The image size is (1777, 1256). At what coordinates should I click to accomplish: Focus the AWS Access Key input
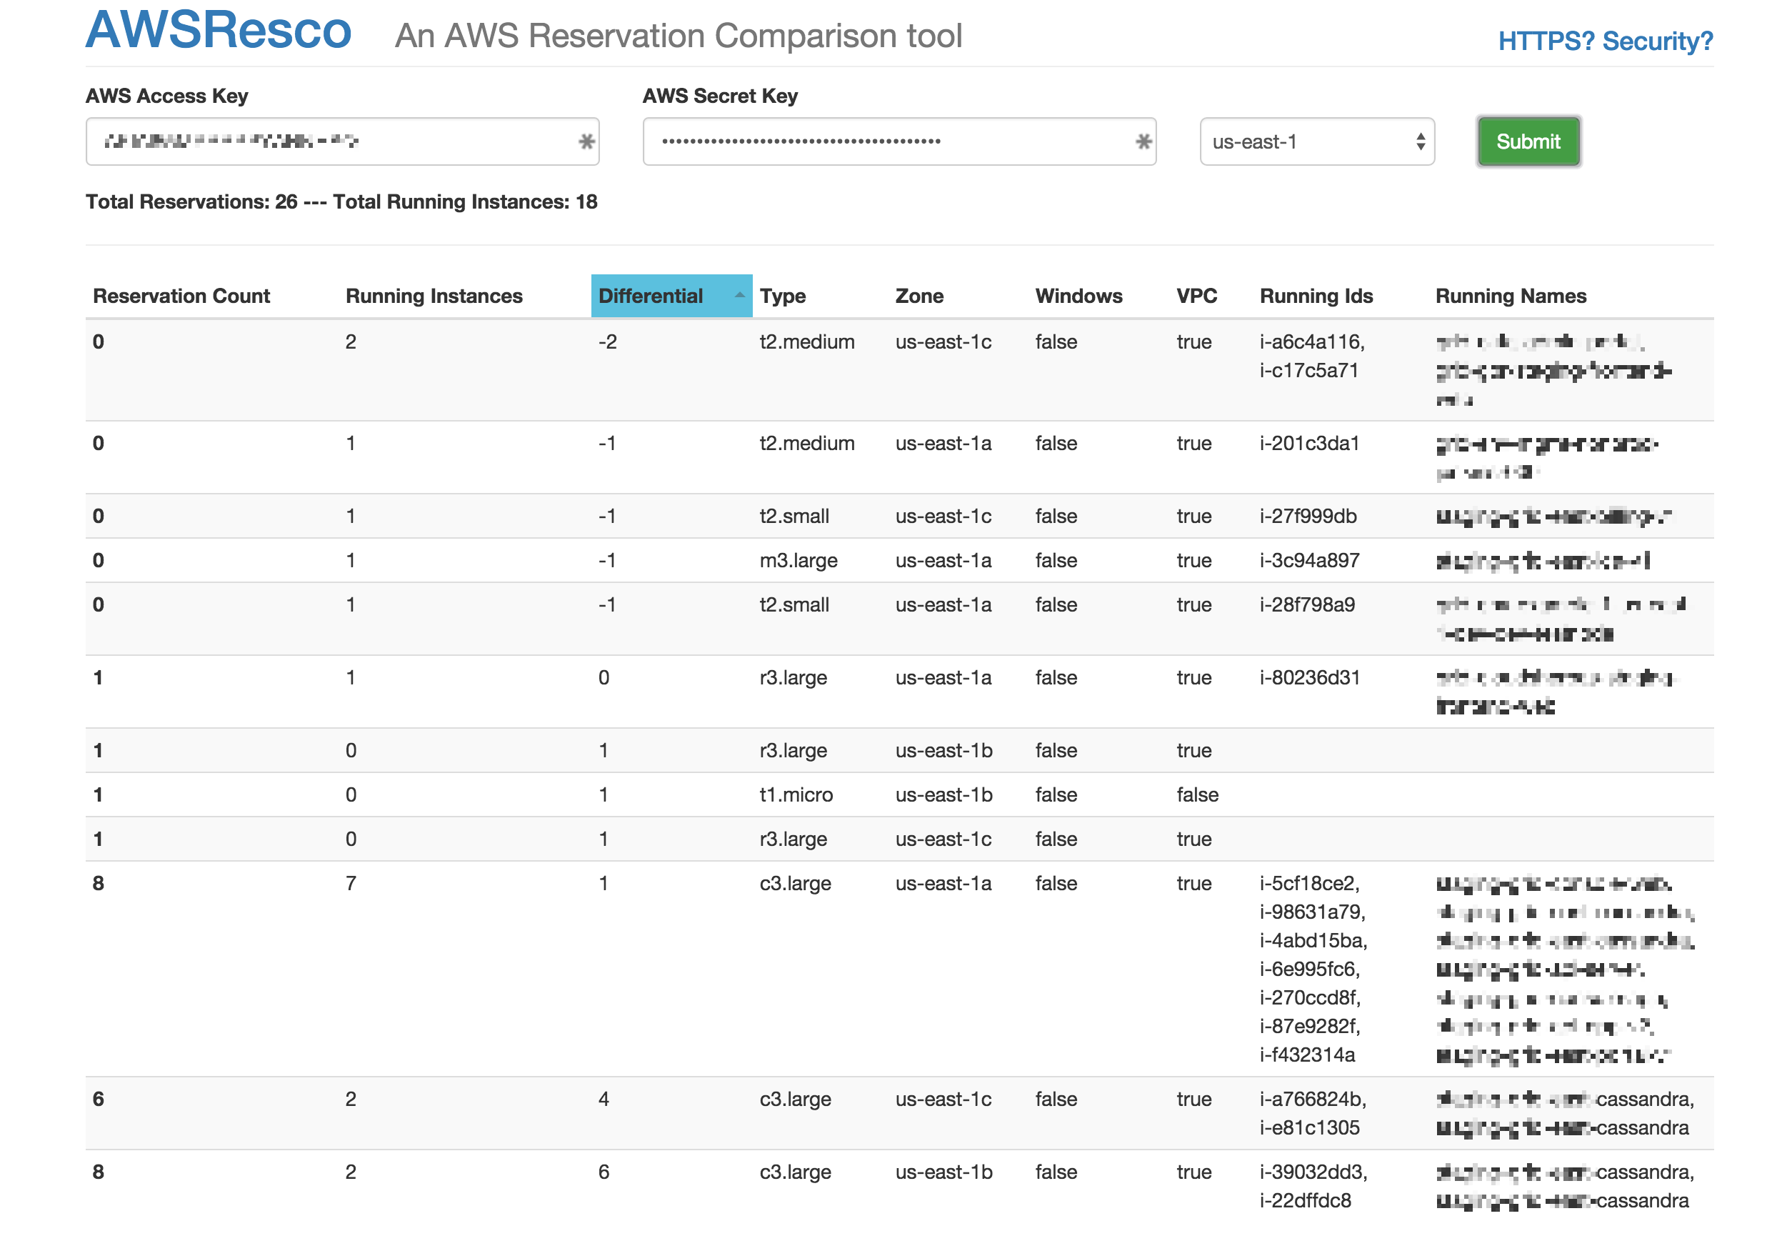[x=333, y=141]
